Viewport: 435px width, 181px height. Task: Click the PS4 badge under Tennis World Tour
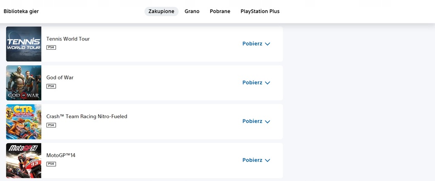click(x=51, y=48)
